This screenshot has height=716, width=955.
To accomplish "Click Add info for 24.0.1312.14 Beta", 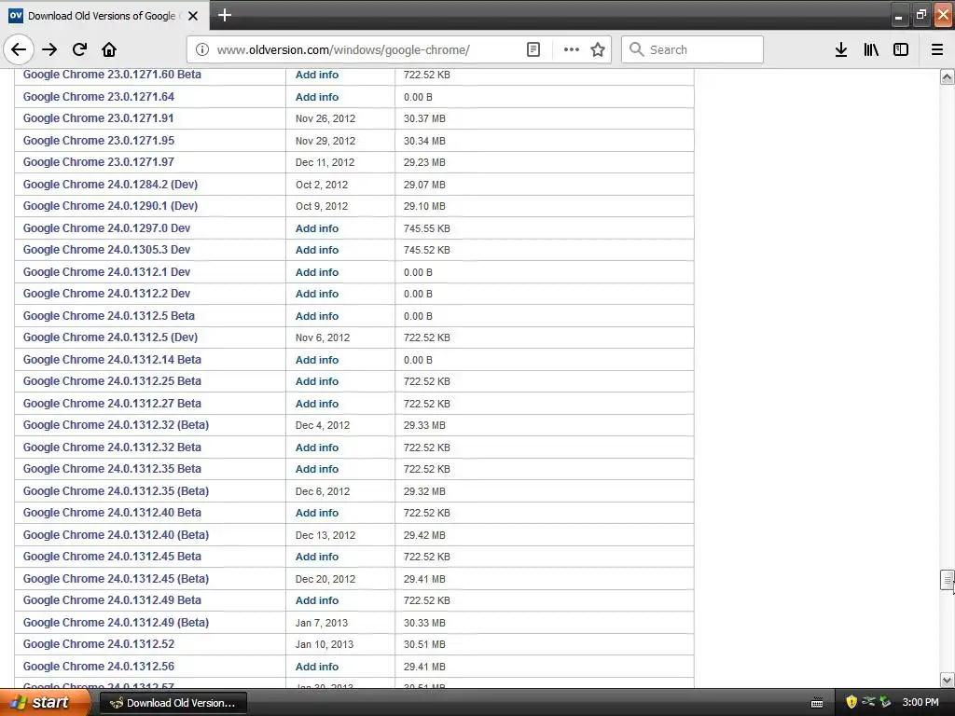I will pos(317,360).
